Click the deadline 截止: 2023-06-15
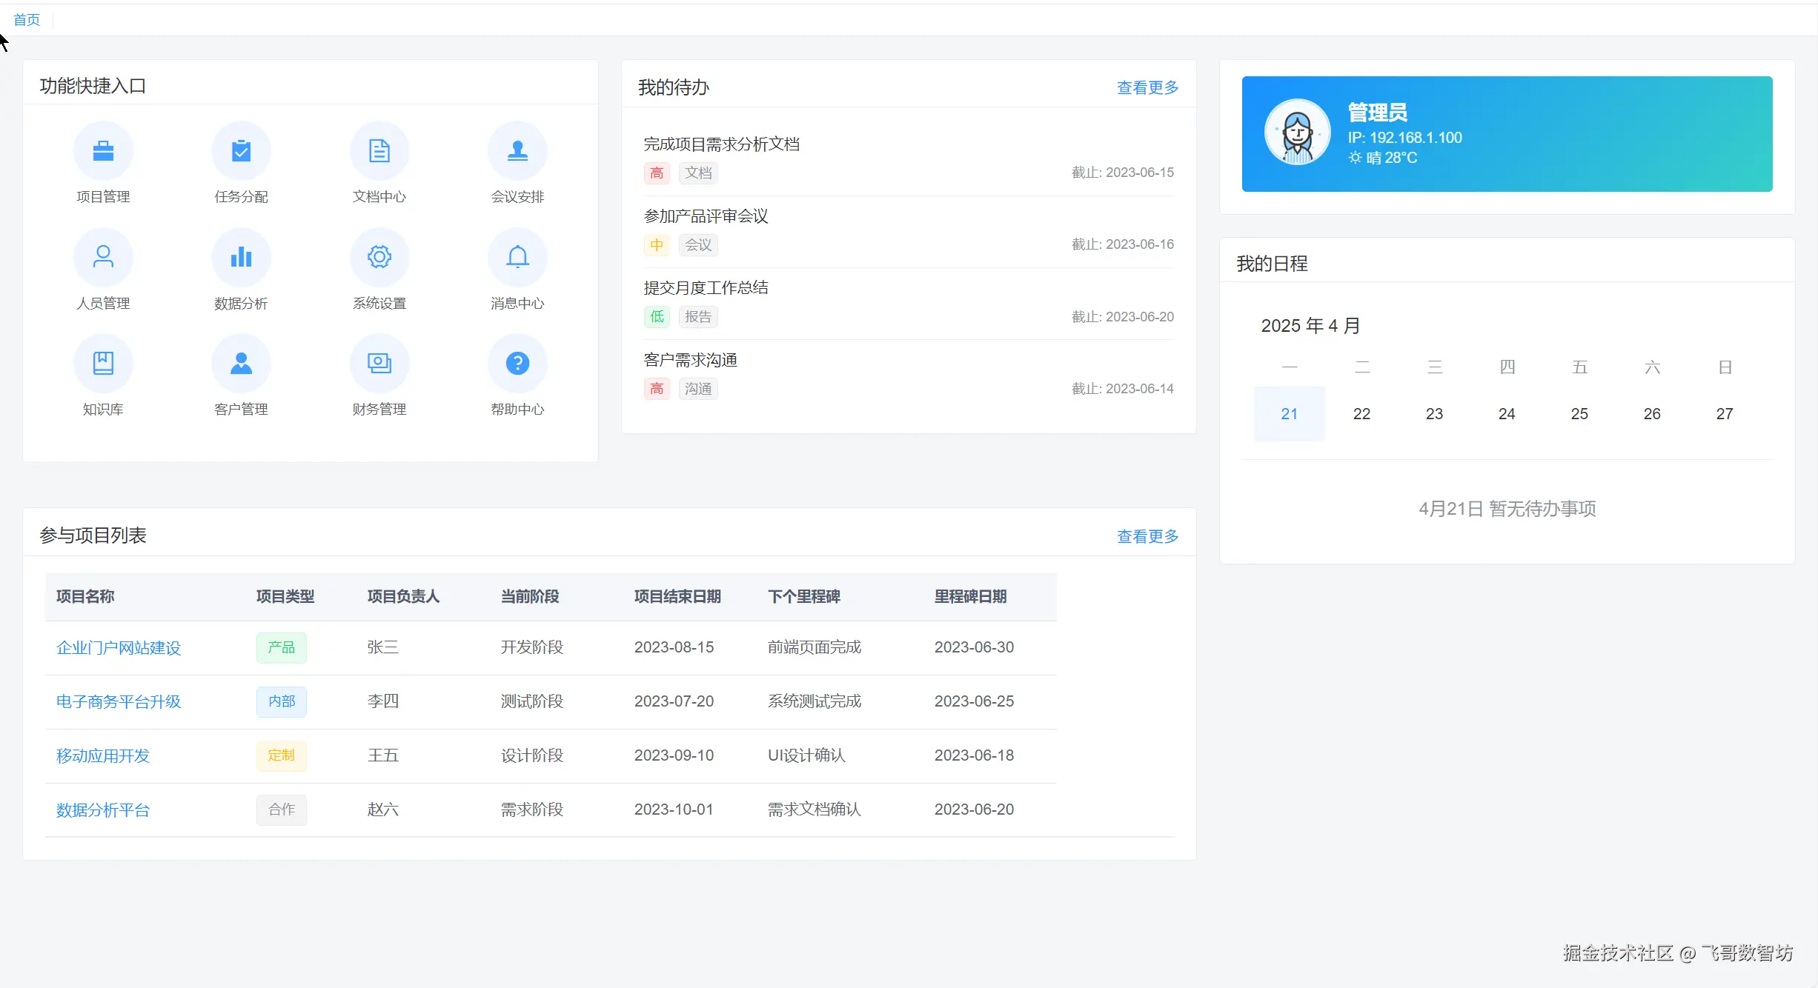The height and width of the screenshot is (988, 1818). [1123, 173]
